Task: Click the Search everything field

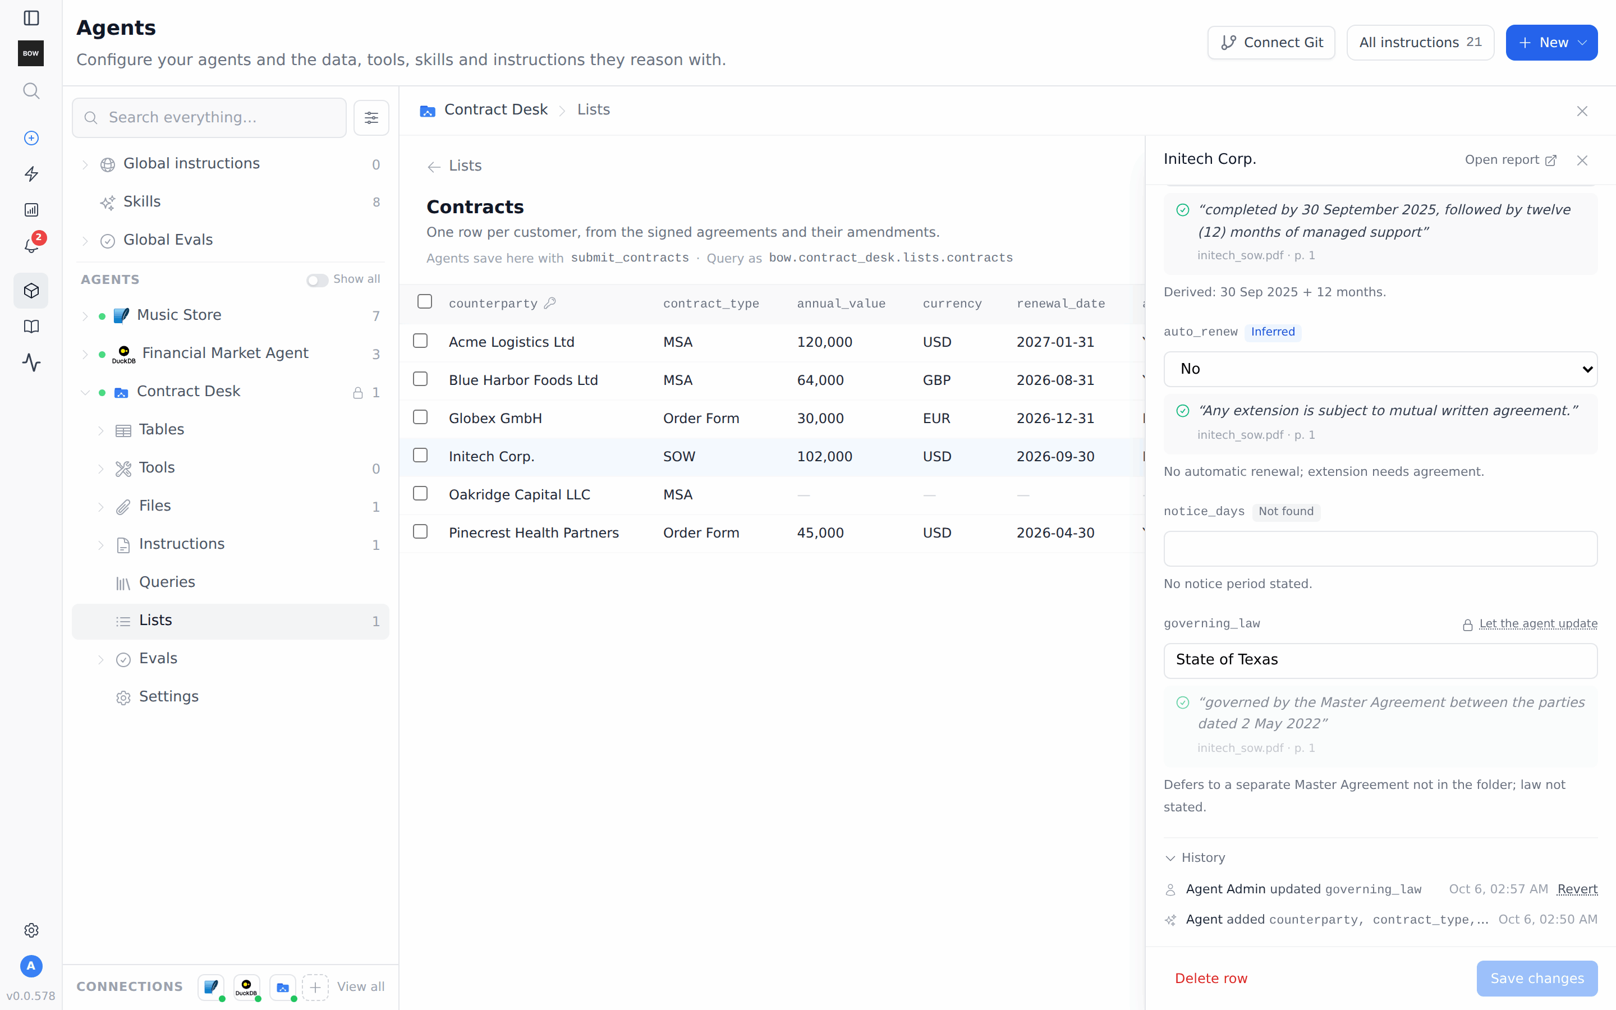Action: 209,118
